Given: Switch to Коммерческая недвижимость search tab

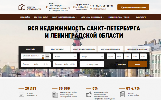Looking at the screenshot, I should (x=84, y=49).
